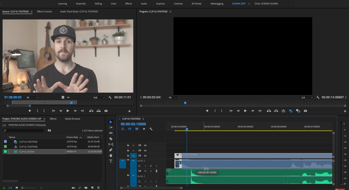Open Source panel menu
The image size is (349, 190).
tap(31, 12)
